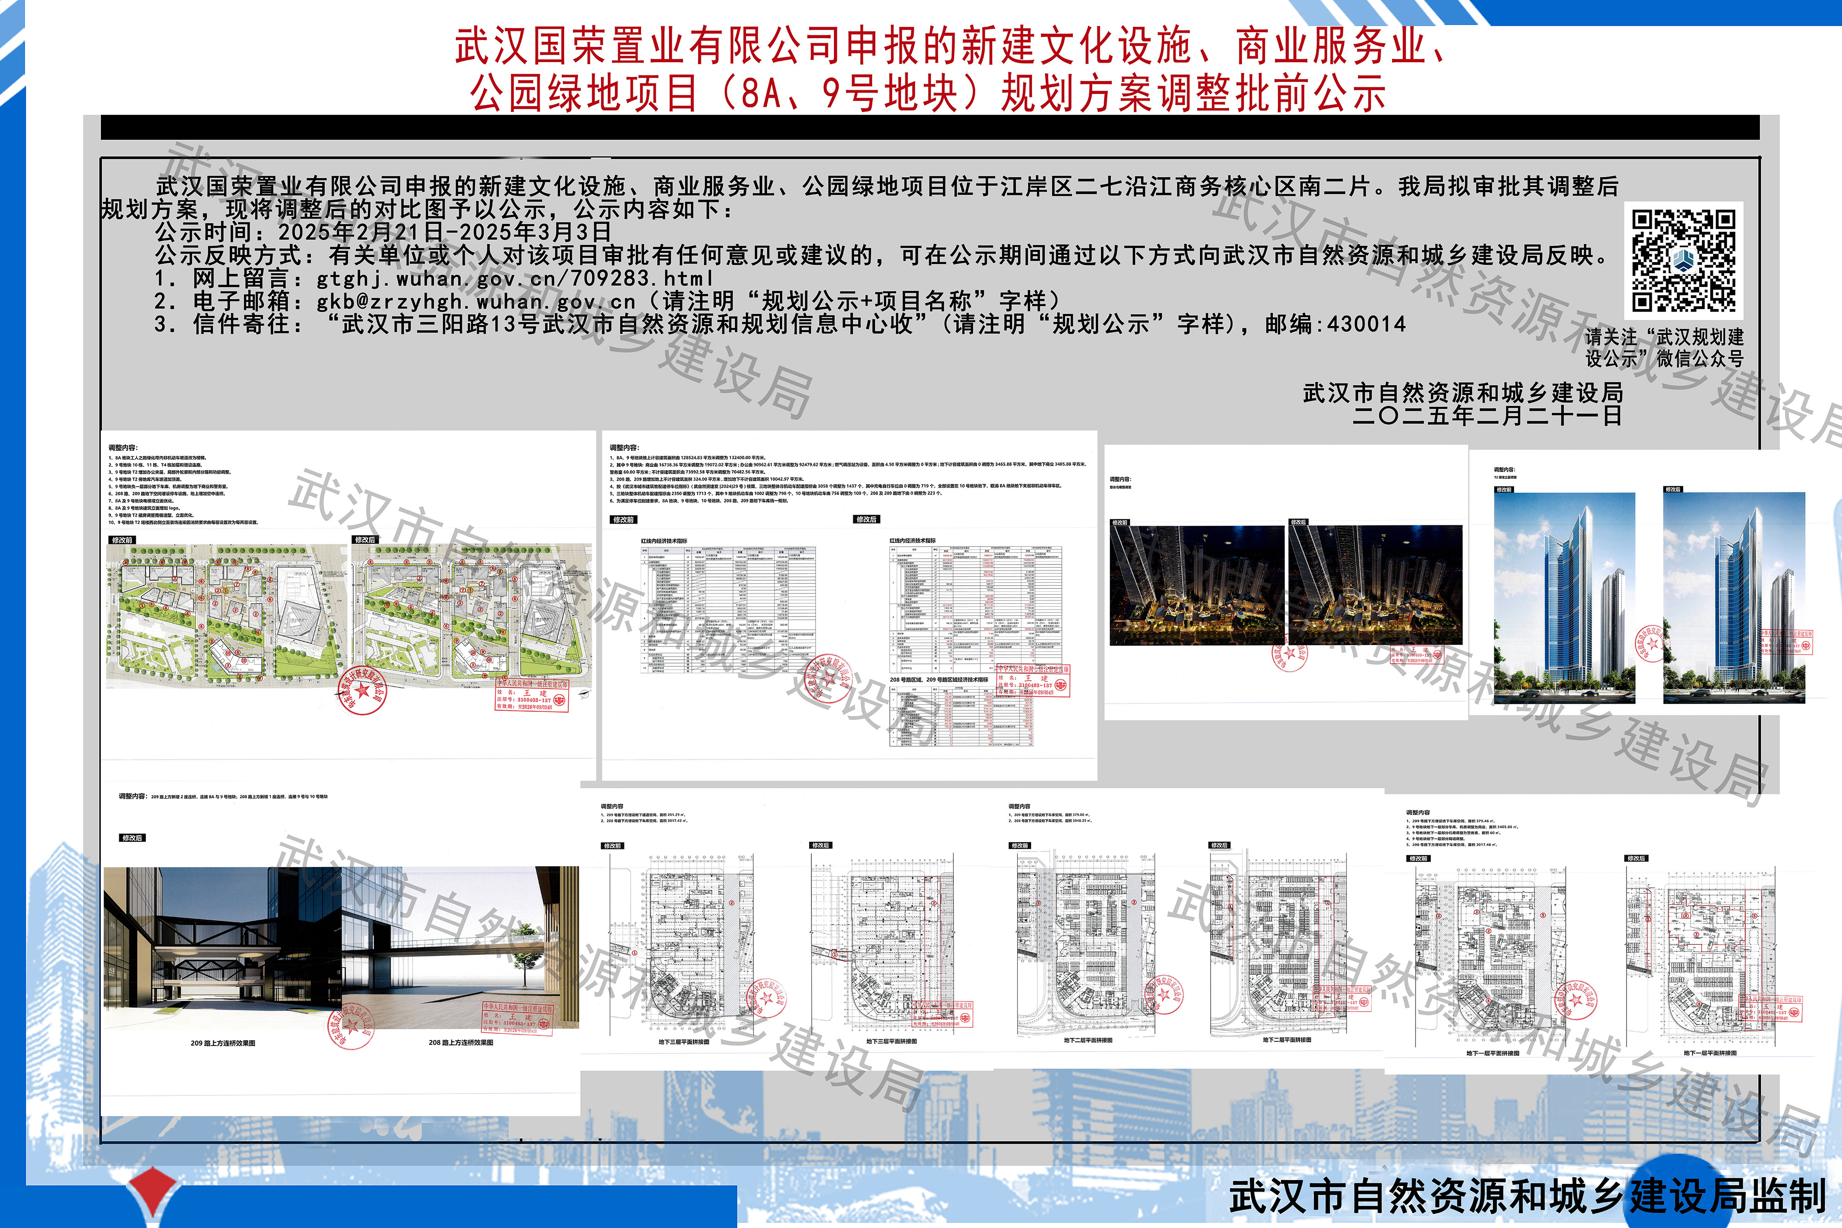The image size is (1842, 1228).
Task: Click the 调整内容 heading above the site plans
Action: tap(122, 448)
